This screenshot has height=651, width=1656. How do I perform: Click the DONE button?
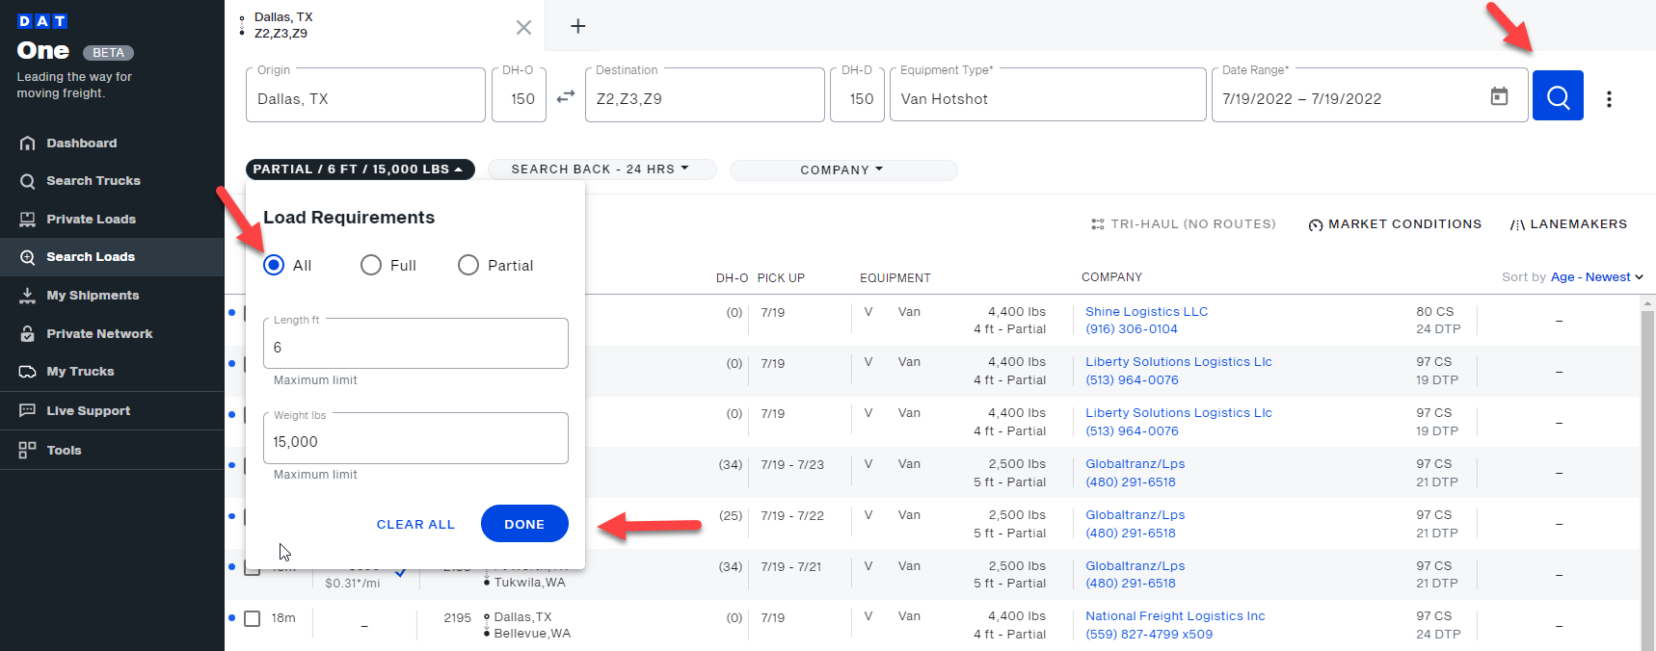click(524, 524)
